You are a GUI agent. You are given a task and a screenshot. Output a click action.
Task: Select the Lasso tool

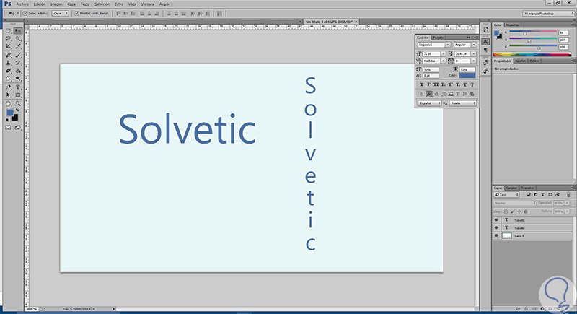click(x=8, y=39)
